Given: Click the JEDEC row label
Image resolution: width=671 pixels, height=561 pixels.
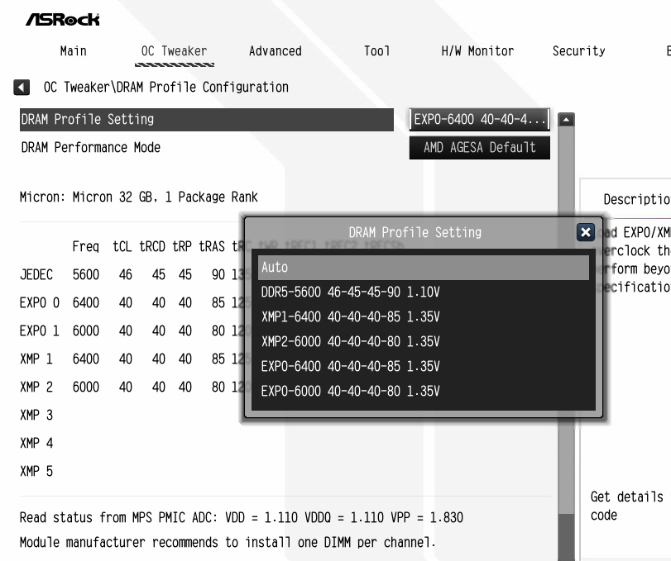Looking at the screenshot, I should pos(36,274).
